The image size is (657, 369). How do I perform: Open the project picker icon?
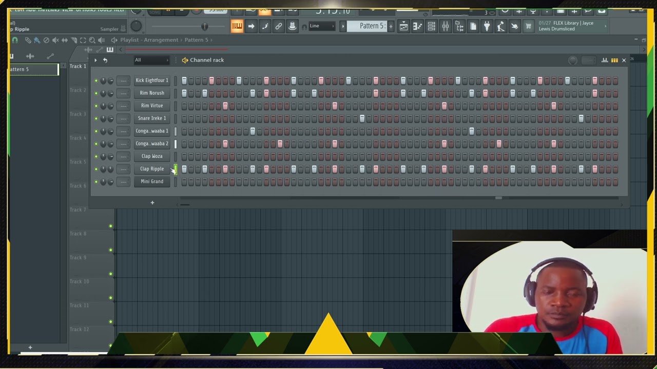point(473,26)
